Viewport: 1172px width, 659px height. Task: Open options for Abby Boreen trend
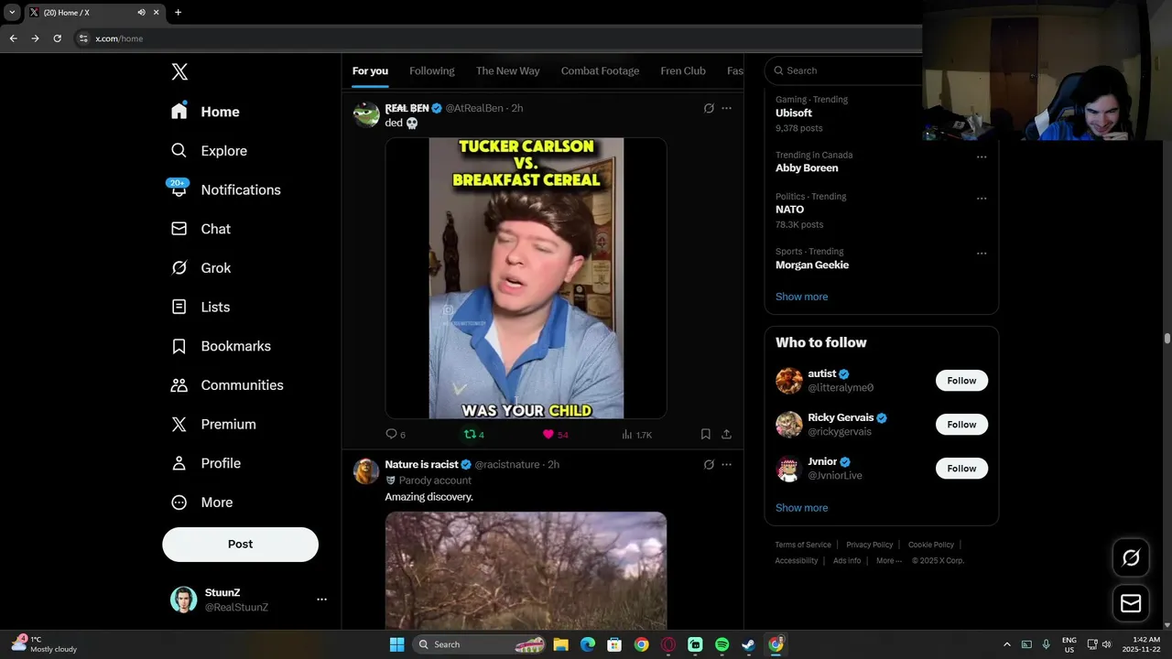click(982, 157)
